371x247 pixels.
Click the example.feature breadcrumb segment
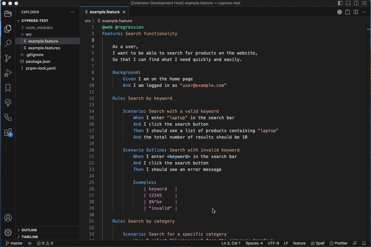[x=115, y=21]
